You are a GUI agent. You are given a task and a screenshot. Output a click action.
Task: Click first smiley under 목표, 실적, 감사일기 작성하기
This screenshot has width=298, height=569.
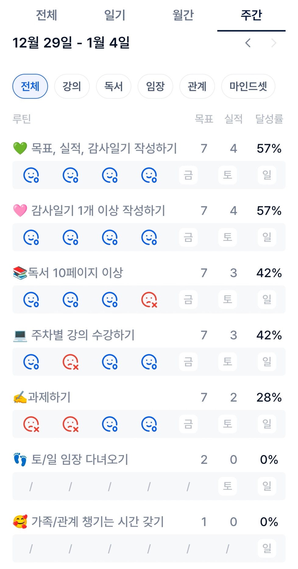pos(31,175)
